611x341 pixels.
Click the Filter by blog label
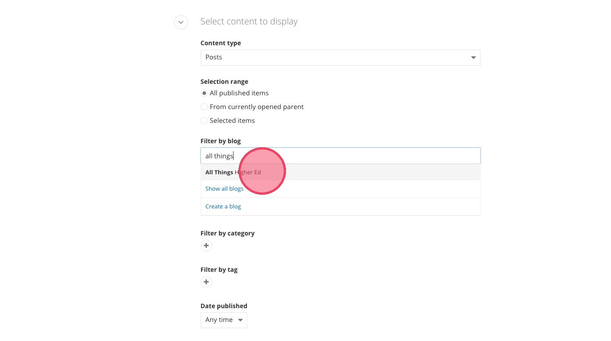click(x=220, y=141)
